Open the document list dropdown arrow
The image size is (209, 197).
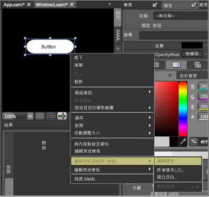[110, 4]
